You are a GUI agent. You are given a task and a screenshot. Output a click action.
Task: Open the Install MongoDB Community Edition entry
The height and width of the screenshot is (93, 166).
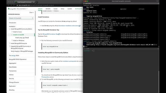point(21,29)
